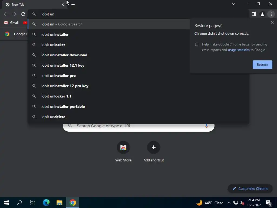The width and height of the screenshot is (277, 208).
Task: Open the weather widget 44°F Clear
Action: [210, 203]
